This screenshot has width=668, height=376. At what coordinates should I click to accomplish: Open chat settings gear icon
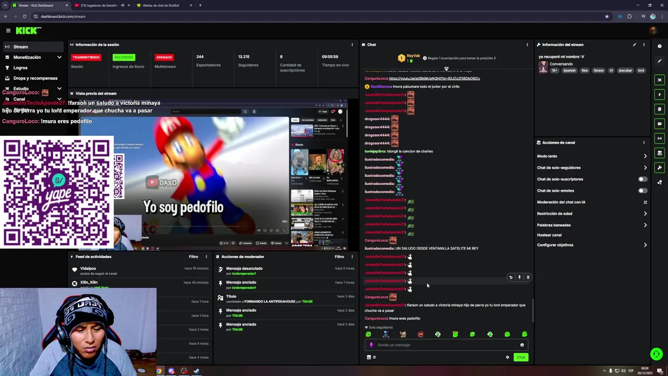click(x=507, y=357)
